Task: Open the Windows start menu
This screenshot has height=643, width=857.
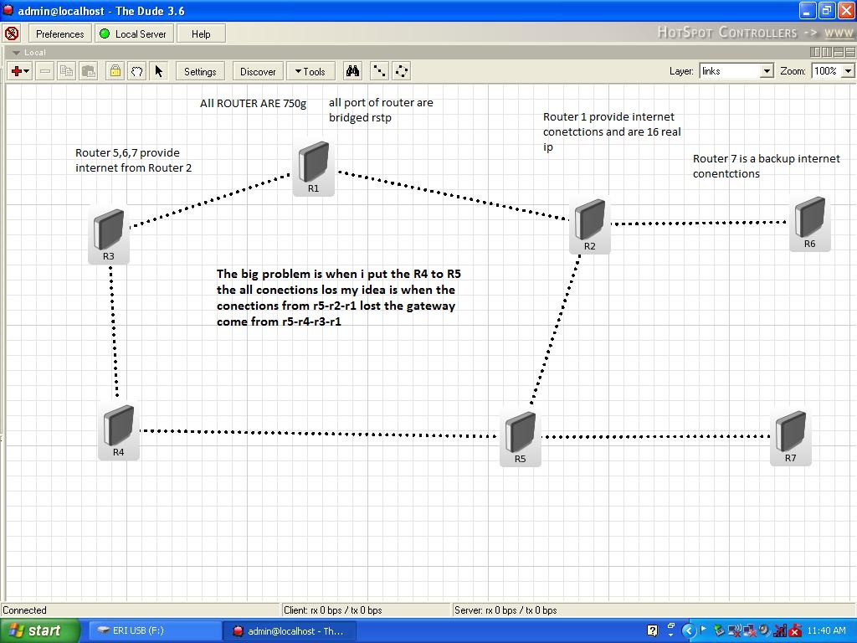Action: (x=39, y=631)
